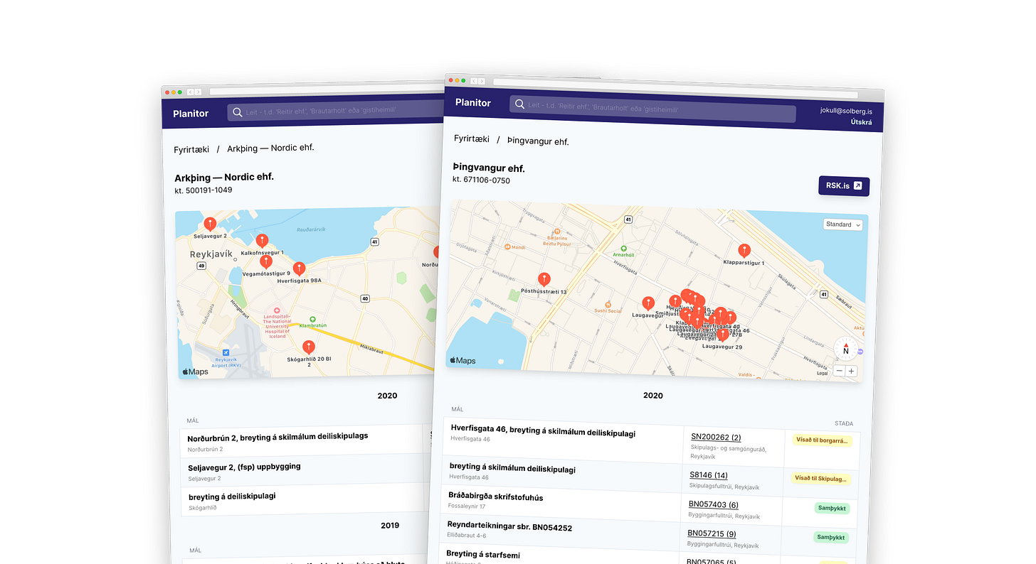This screenshot has width=1036, height=564.
Task: Click browser forward arrow in Þingvangur window
Action: (482, 82)
